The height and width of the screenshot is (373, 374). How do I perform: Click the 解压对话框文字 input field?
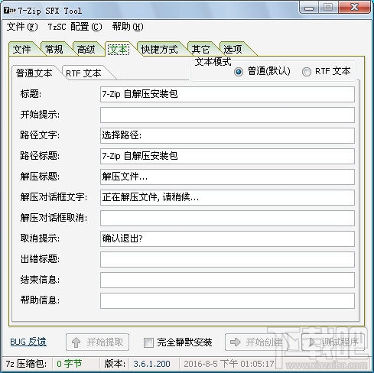point(227,197)
